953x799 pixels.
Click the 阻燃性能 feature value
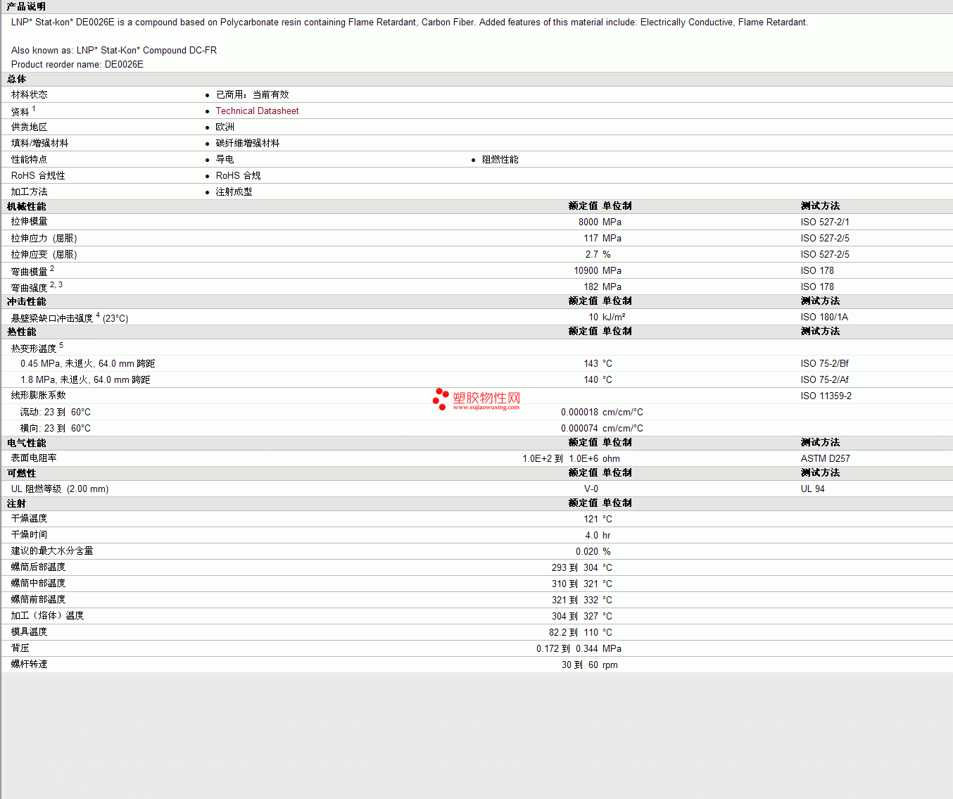(500, 159)
